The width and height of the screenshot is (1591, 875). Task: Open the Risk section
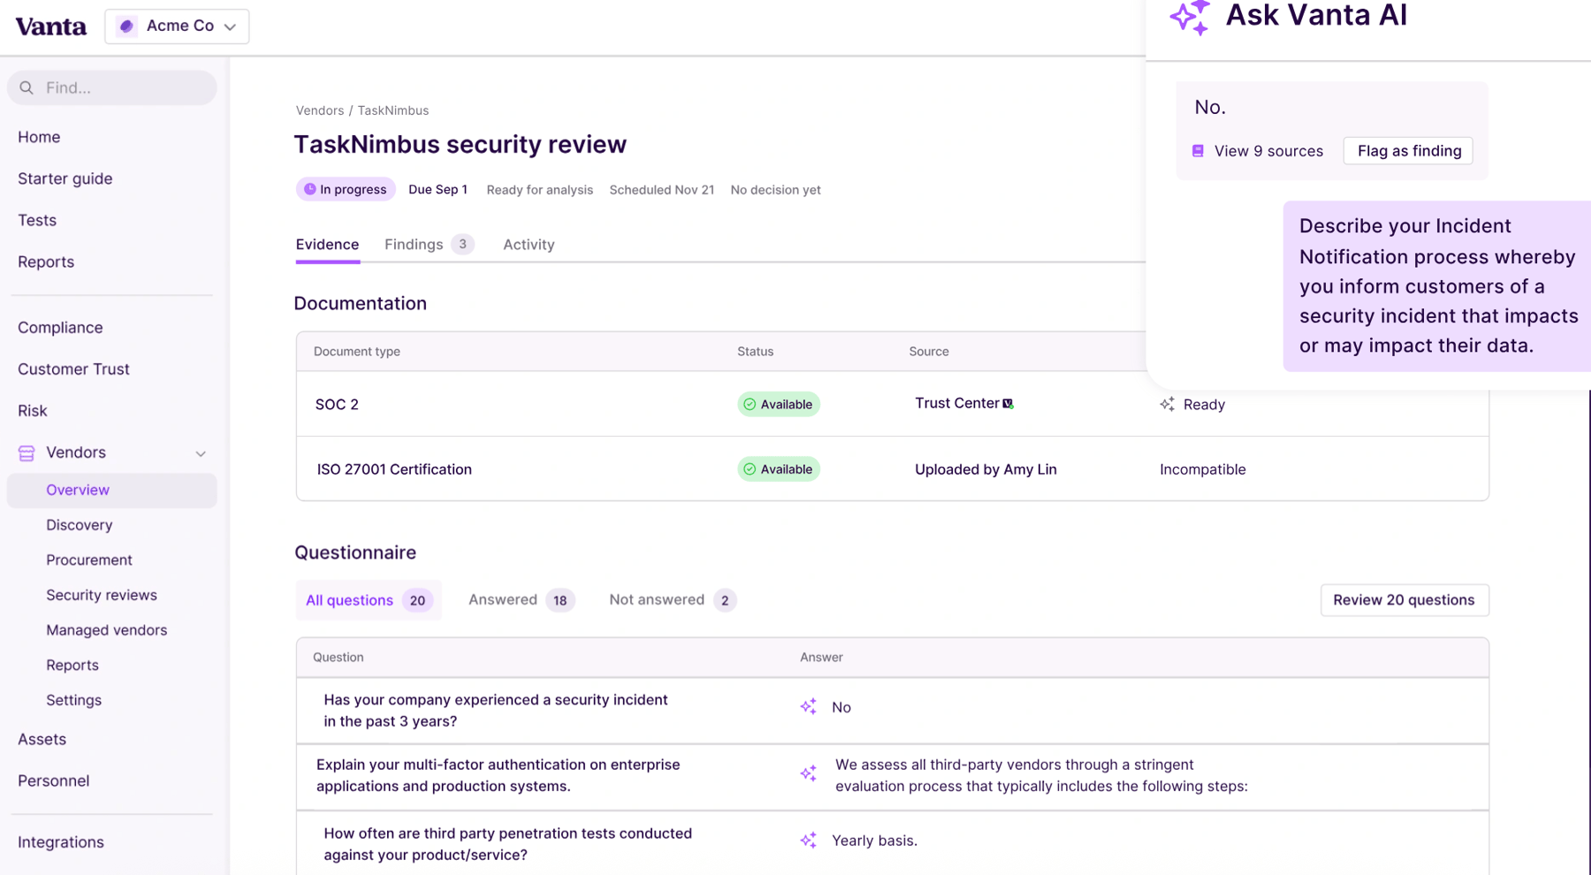[x=33, y=410]
